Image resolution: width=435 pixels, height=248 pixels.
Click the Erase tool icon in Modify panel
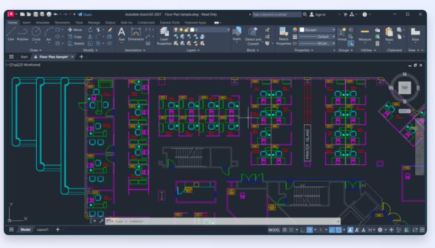[x=110, y=29]
